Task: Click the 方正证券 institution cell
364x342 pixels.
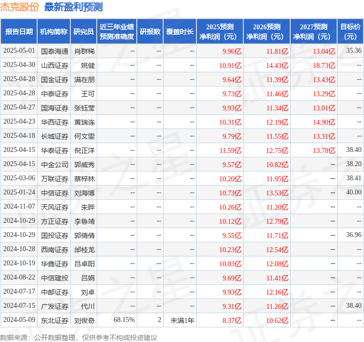Action: [55, 221]
